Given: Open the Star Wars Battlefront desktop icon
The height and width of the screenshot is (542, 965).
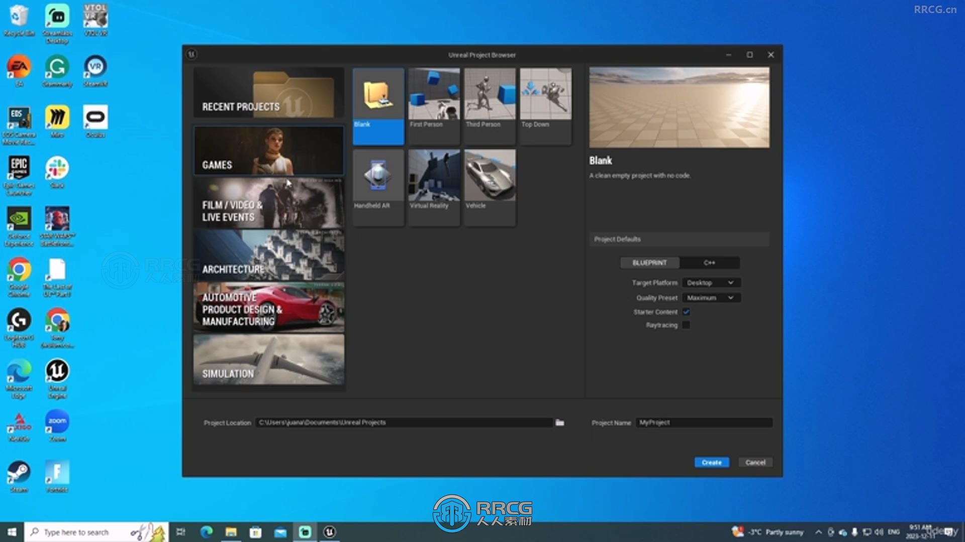Looking at the screenshot, I should (x=57, y=227).
